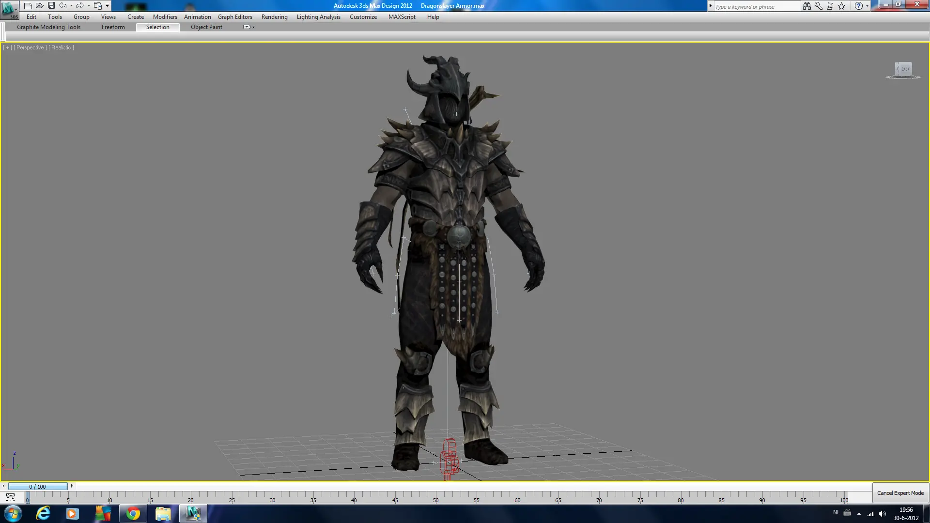Step time slider forward with right arrow

72,486
